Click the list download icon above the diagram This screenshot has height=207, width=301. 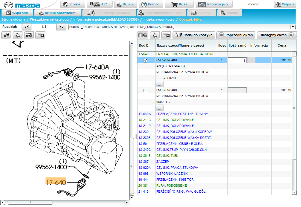40,35
